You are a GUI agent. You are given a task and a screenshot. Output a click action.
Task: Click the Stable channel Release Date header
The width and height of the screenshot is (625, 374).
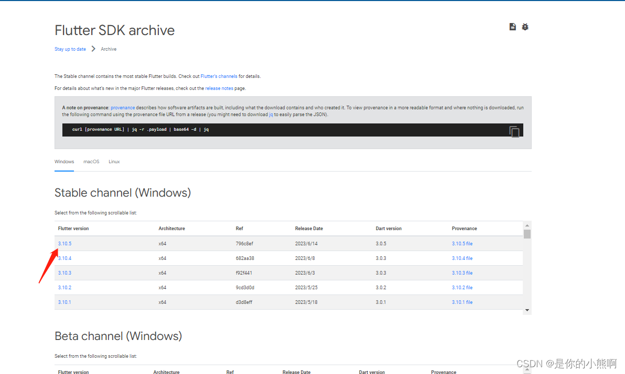point(309,229)
